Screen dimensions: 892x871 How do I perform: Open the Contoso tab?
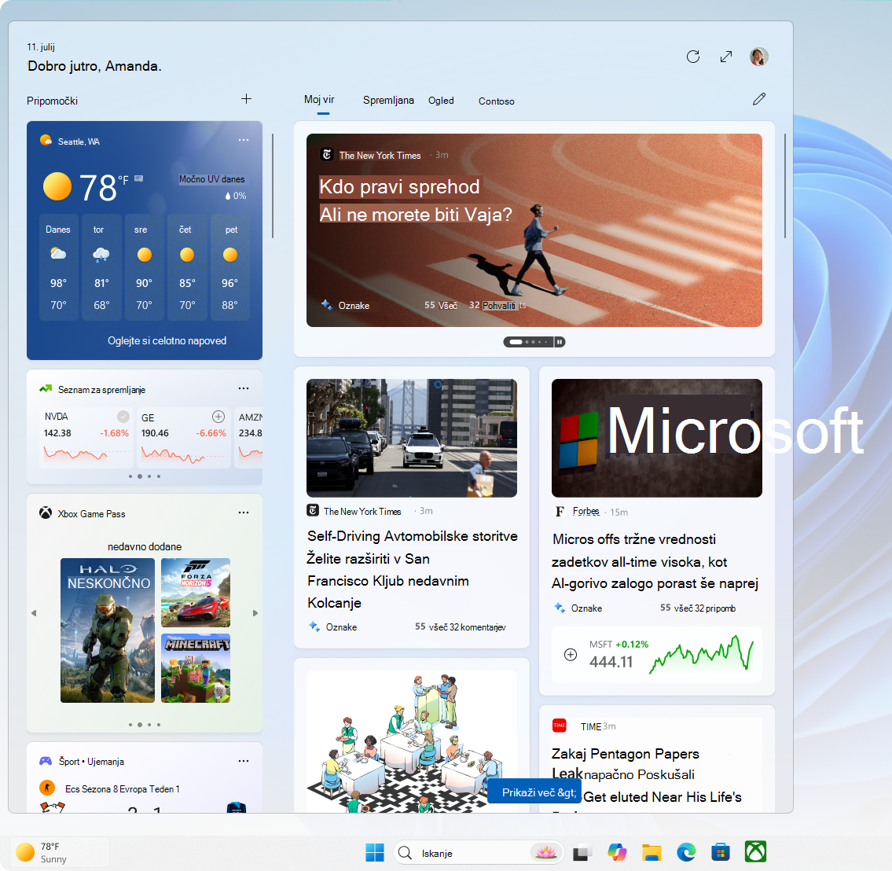pos(496,101)
